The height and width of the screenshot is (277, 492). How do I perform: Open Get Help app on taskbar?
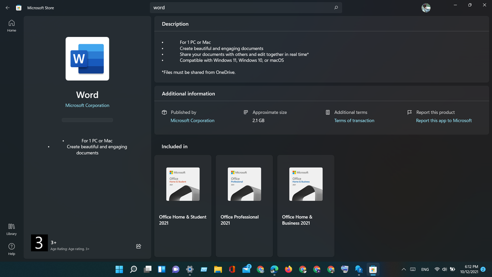359,269
